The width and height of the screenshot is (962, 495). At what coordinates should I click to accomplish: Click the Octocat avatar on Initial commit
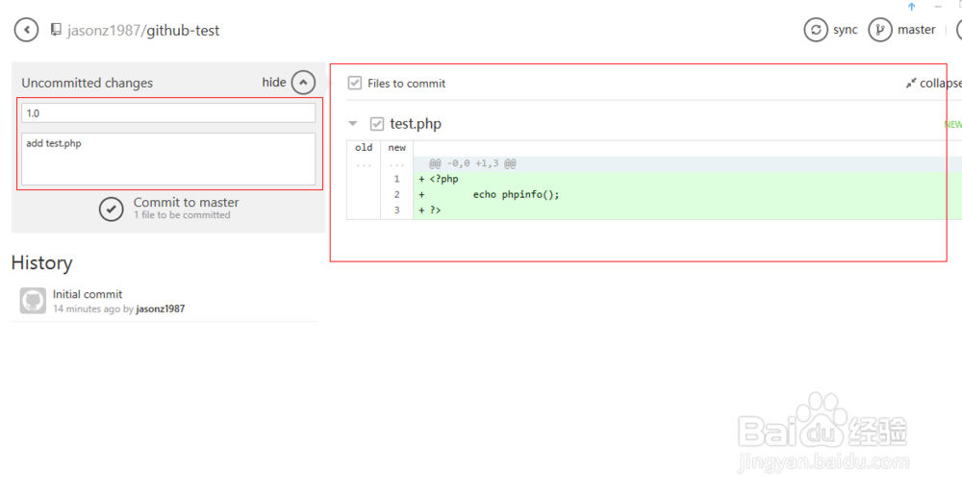point(33,301)
